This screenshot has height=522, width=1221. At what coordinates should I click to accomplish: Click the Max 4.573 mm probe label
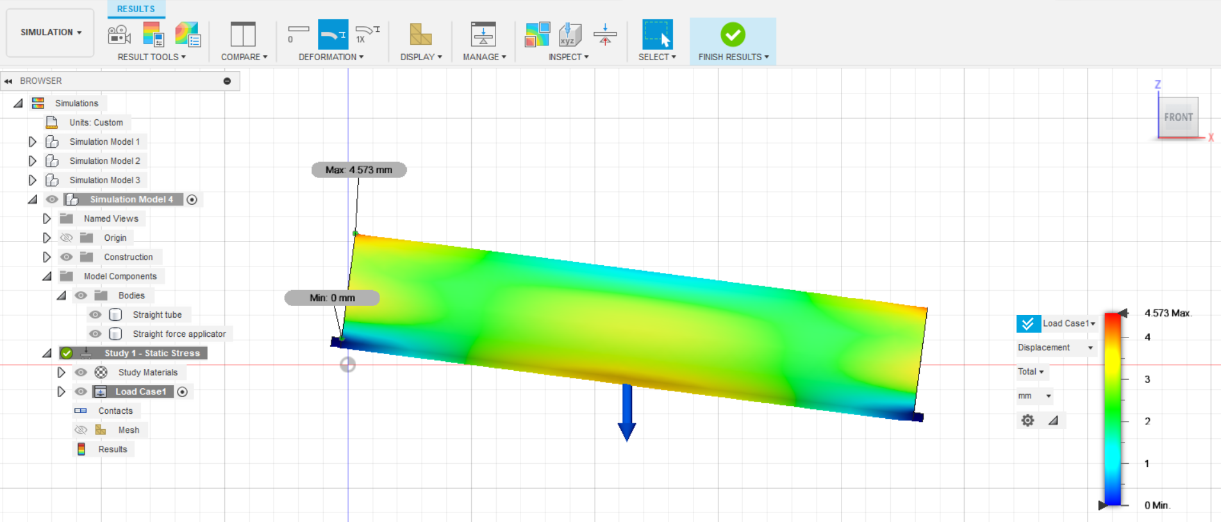pyautogui.click(x=359, y=170)
